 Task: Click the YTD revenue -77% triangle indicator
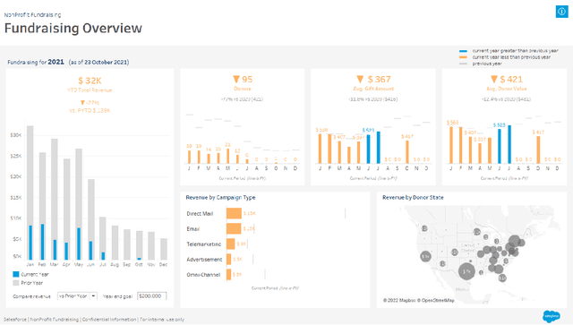pyautogui.click(x=82, y=103)
